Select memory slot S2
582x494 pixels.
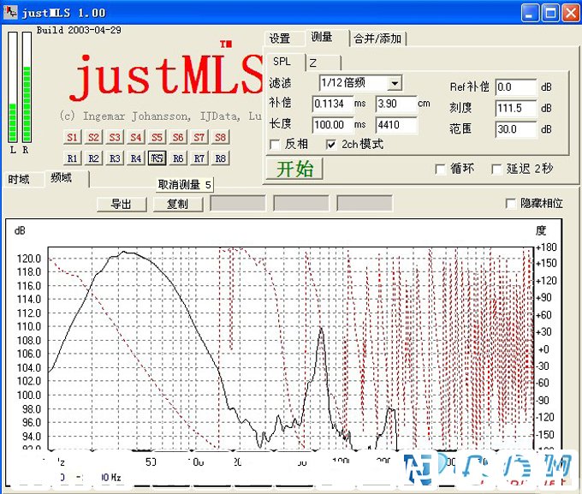93,138
